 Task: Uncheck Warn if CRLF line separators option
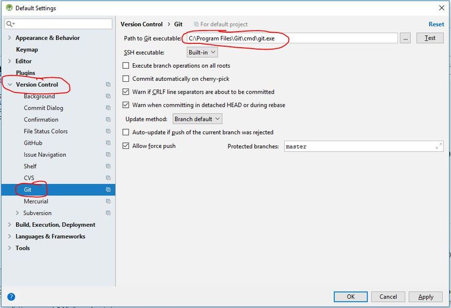[126, 92]
